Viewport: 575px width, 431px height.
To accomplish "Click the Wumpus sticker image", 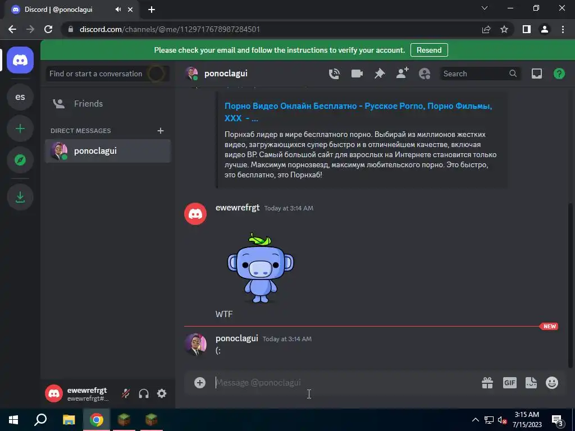I will click(x=261, y=268).
